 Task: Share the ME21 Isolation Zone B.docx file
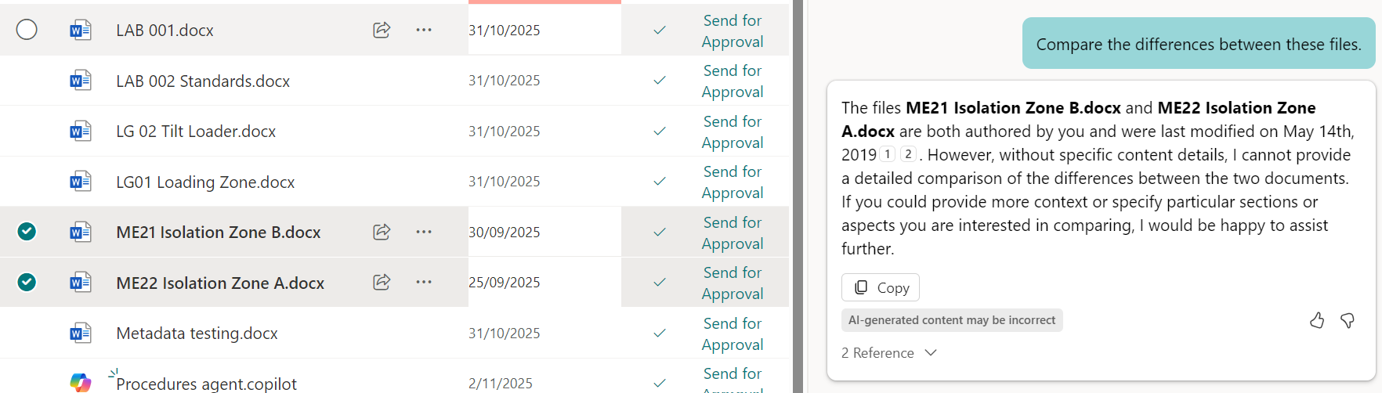tap(382, 232)
